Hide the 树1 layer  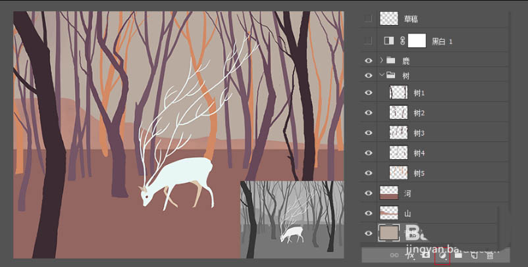pyautogui.click(x=369, y=93)
